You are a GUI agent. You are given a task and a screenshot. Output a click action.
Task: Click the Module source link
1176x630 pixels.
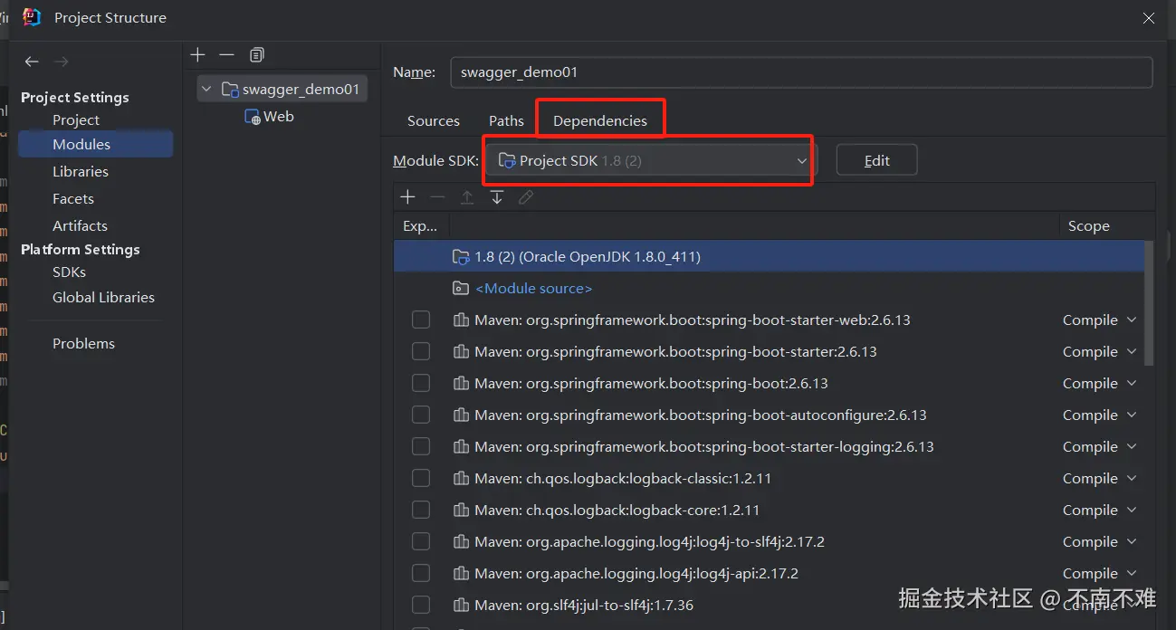point(533,288)
